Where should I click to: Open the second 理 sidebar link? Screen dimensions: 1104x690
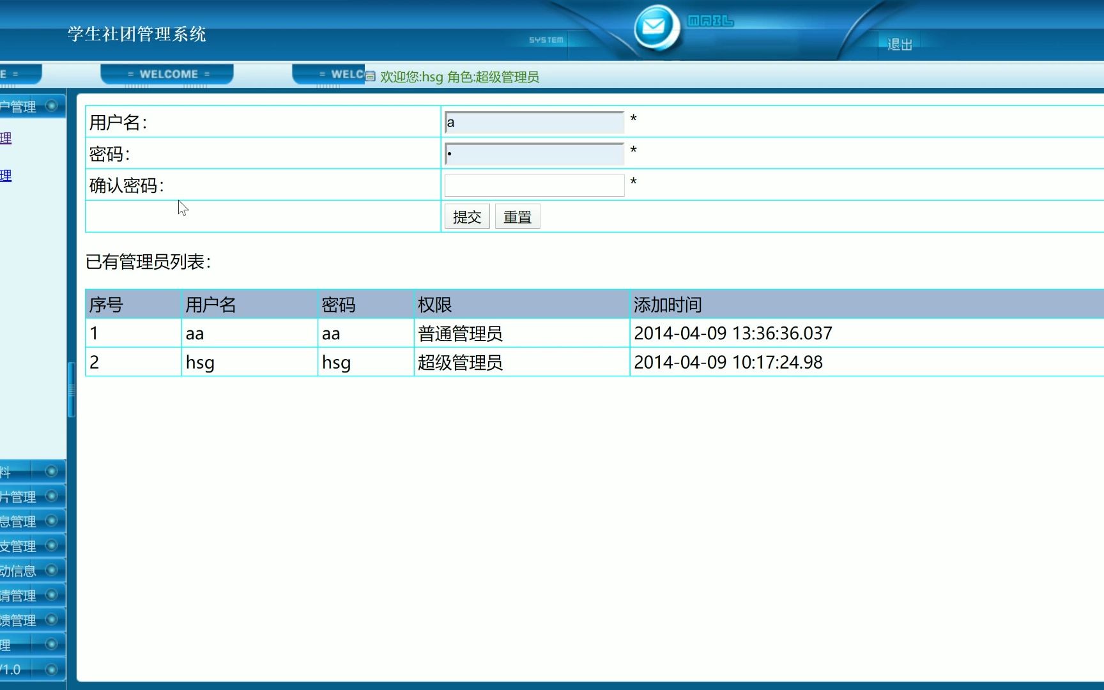[x=6, y=176]
